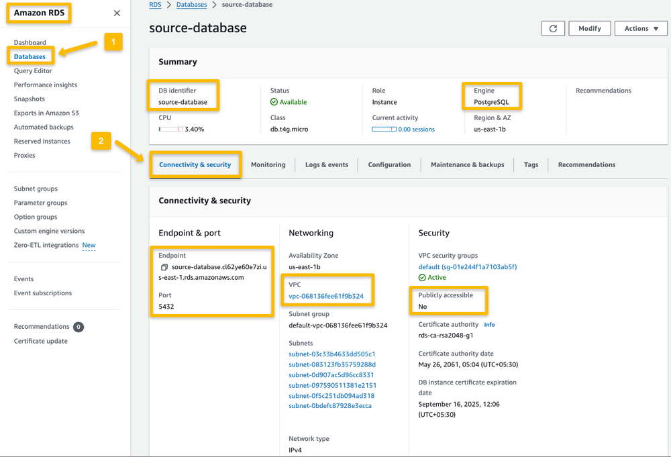Click the Modify button

pos(589,28)
